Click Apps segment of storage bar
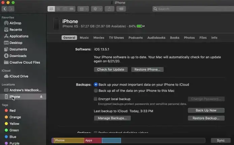This screenshot has width=234, height=145. 93,140
